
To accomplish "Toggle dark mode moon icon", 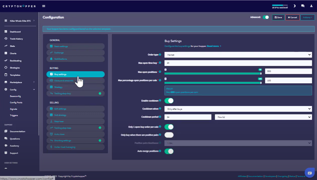I will point(294,6).
